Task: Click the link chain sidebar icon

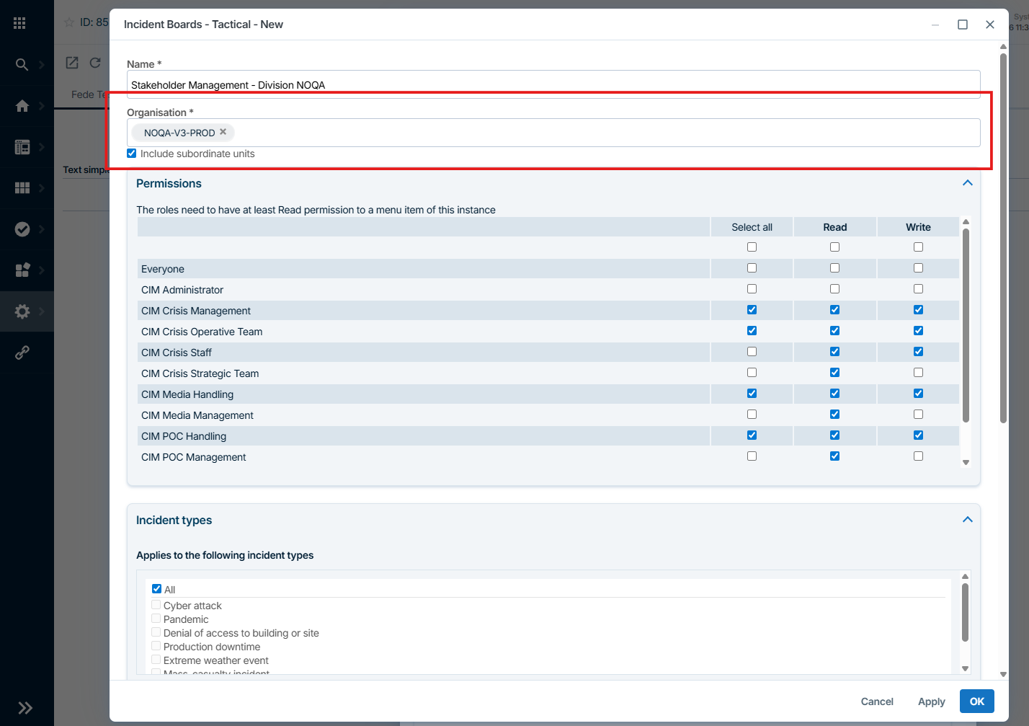Action: [22, 353]
